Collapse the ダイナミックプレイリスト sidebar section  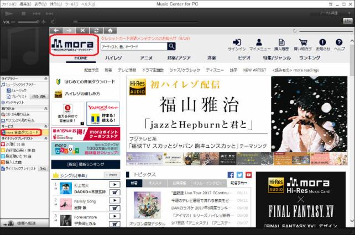(x=46, y=138)
